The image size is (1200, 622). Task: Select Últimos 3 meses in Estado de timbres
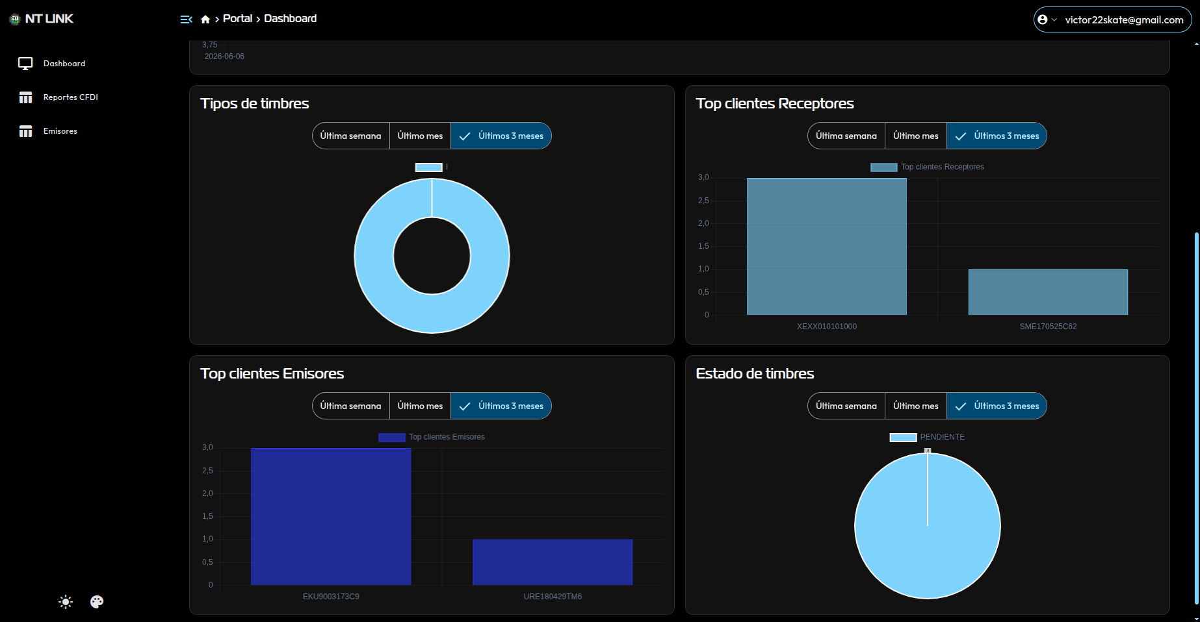997,406
